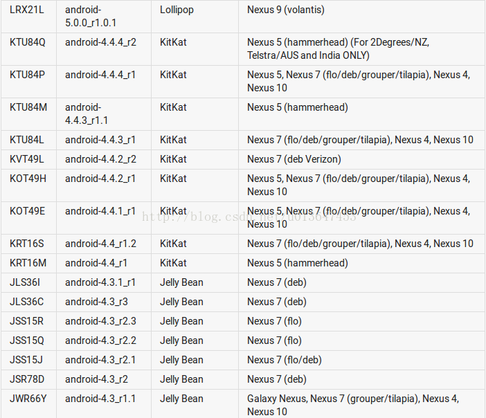Select build ID KOT49H
486x418 pixels.
click(28, 179)
